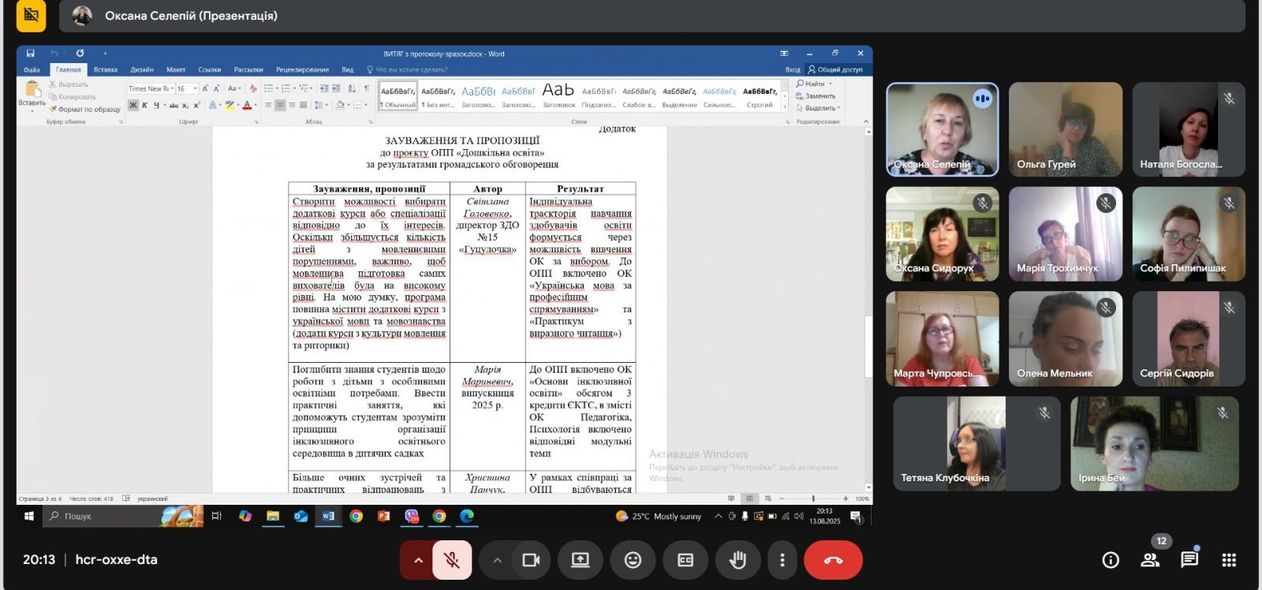Image resolution: width=1262 pixels, height=590 pixels.
Task: Select Ірина Бей video tile
Action: [x=1155, y=443]
